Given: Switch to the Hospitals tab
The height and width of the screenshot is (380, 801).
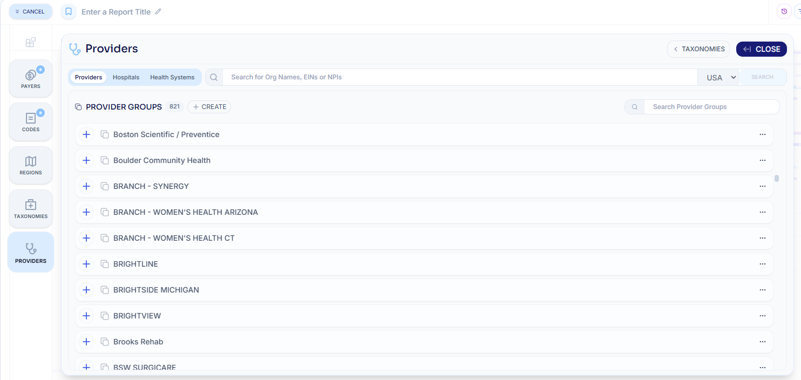Looking at the screenshot, I should (x=126, y=77).
